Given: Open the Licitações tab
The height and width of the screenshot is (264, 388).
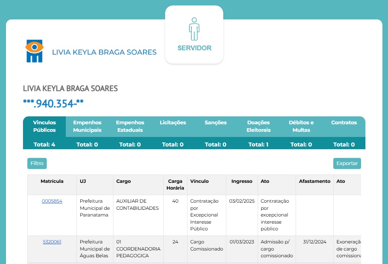Looking at the screenshot, I should pos(173,123).
